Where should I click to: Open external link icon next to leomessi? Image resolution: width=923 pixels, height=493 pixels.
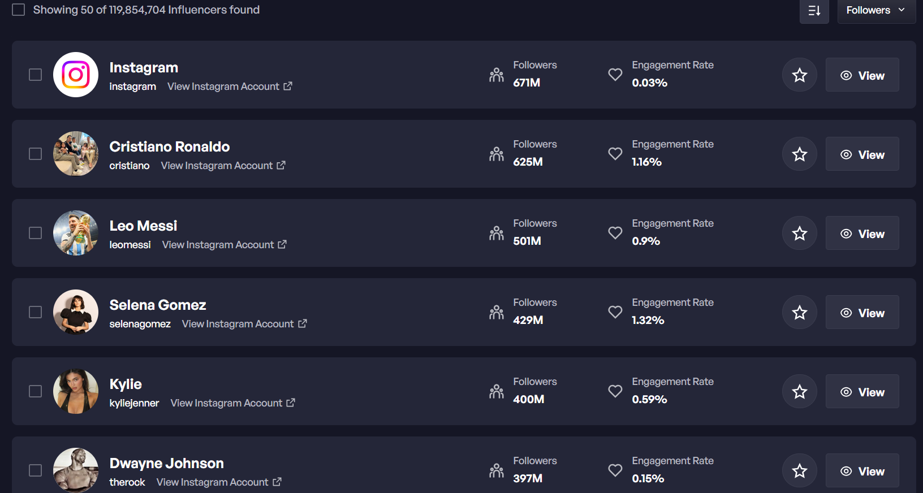[x=282, y=244]
